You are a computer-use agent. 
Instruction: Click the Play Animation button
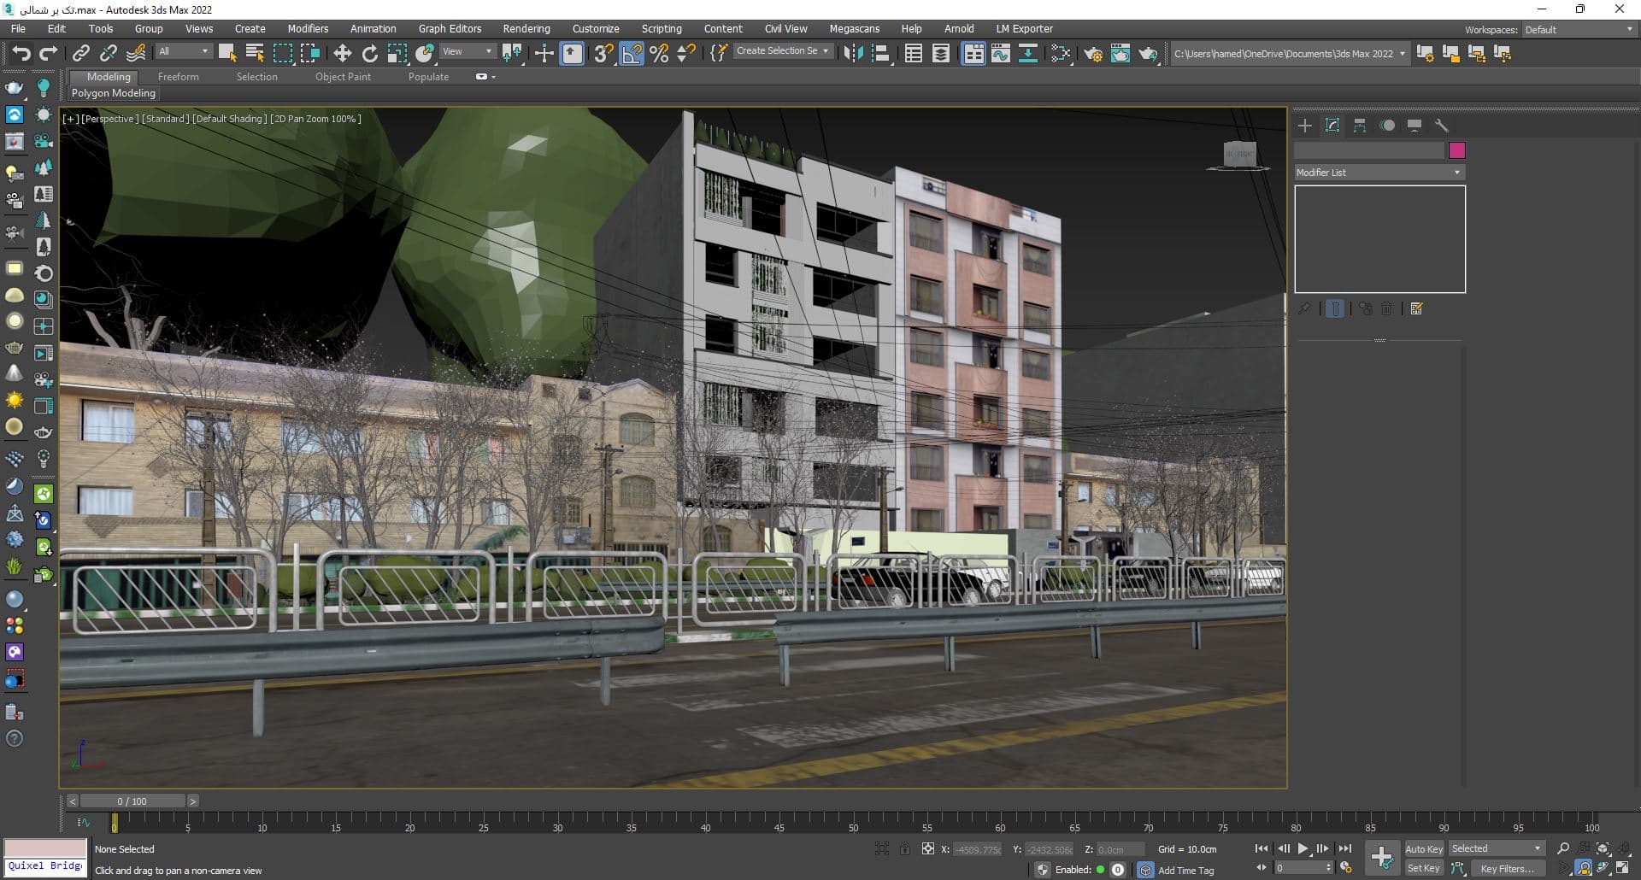click(x=1303, y=848)
